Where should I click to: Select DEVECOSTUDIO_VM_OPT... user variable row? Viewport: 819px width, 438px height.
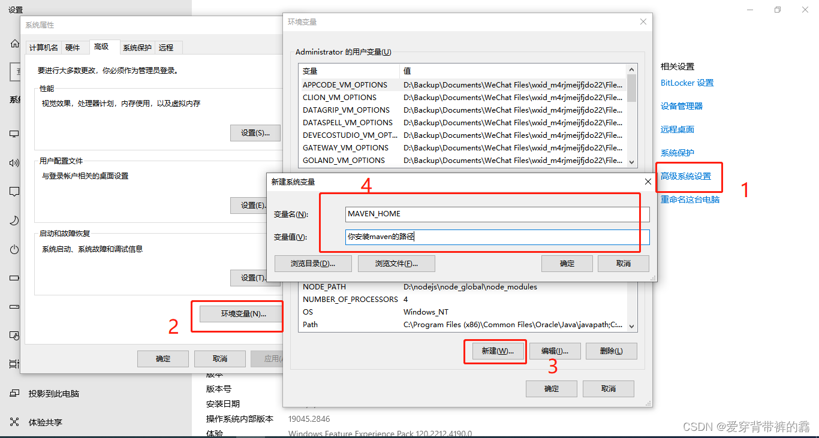tap(462, 135)
